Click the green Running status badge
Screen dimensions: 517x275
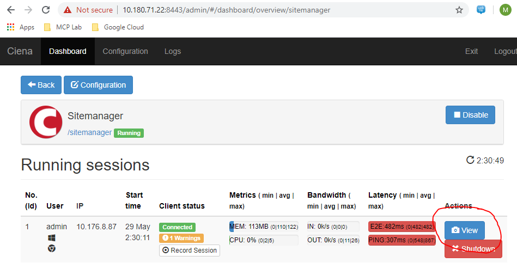(x=129, y=133)
